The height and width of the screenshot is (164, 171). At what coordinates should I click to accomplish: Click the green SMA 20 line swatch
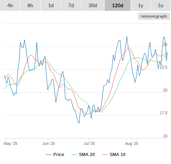click(x=74, y=155)
